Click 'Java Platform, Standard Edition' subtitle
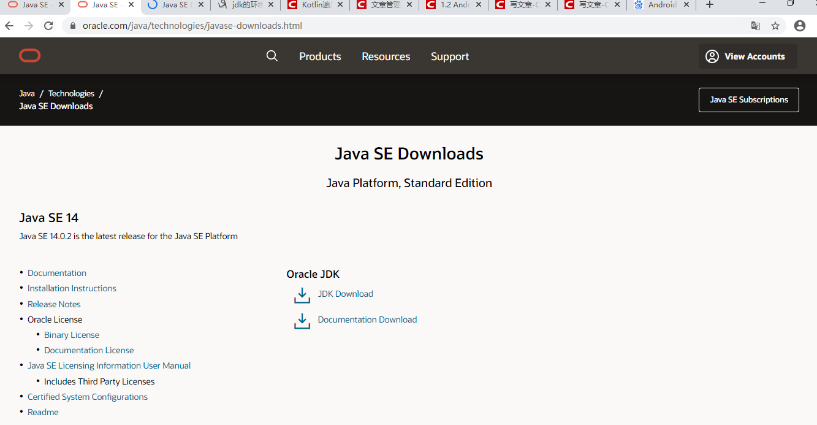 (x=409, y=183)
